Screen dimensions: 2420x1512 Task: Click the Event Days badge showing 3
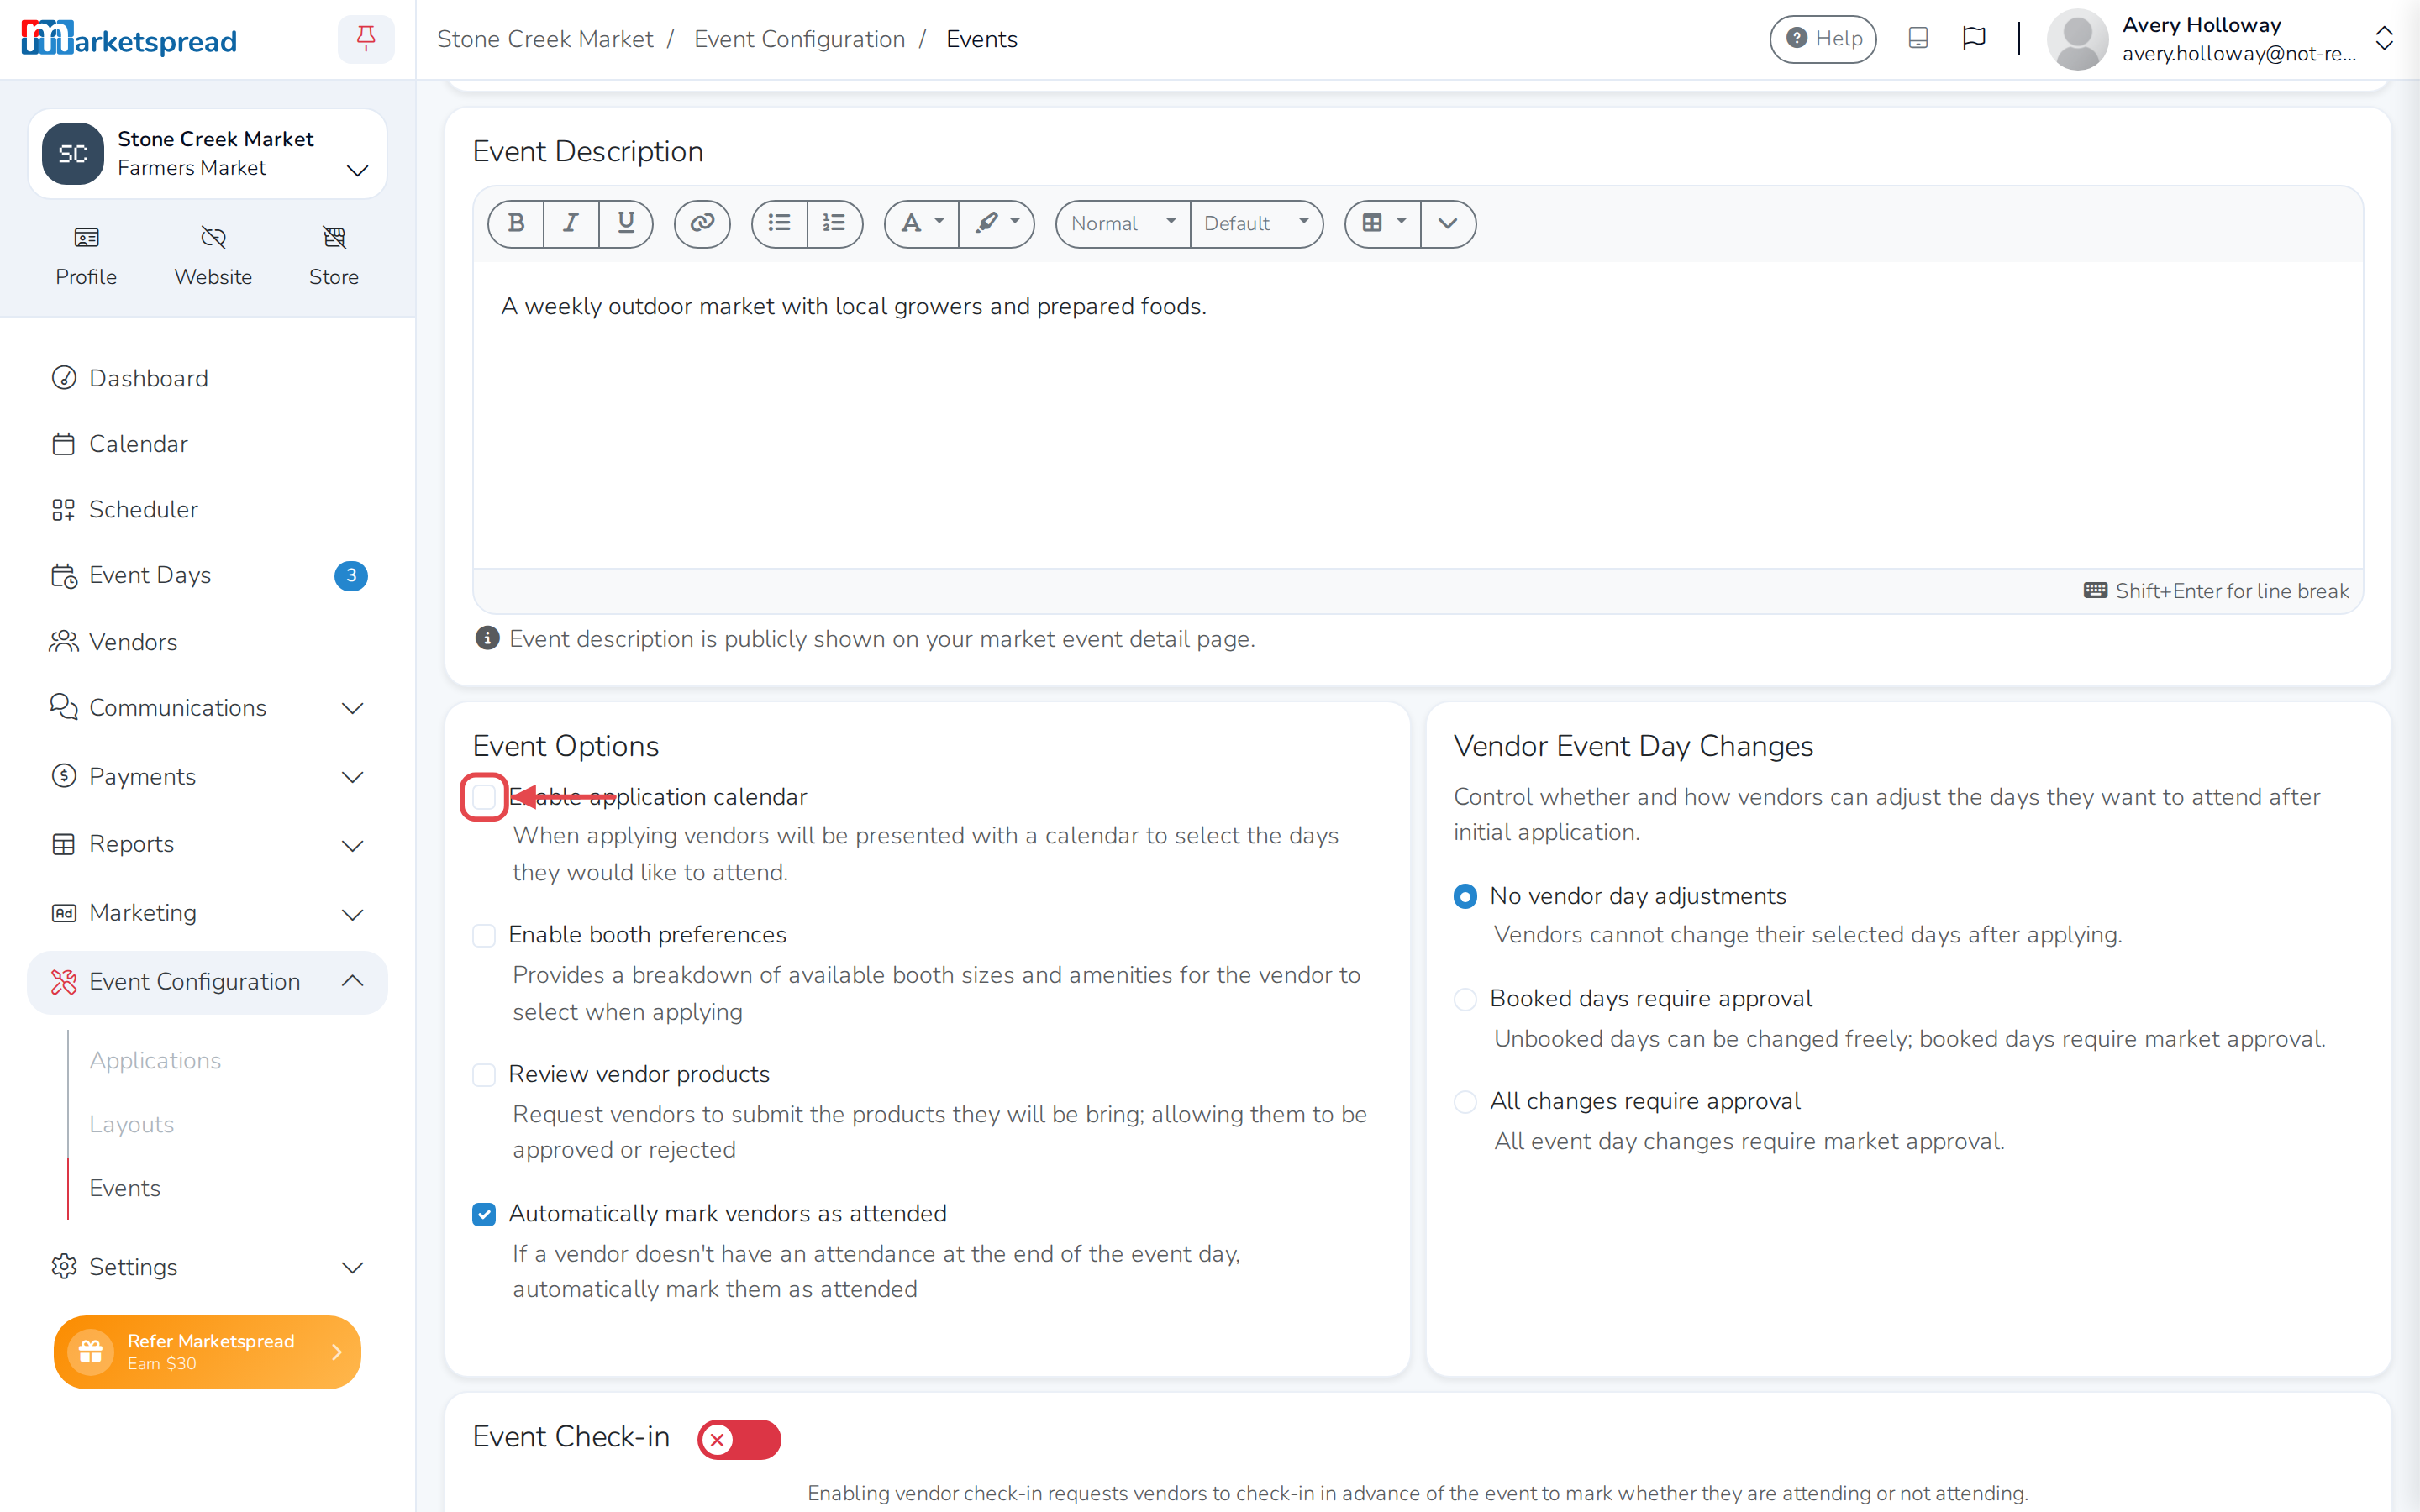coord(350,575)
